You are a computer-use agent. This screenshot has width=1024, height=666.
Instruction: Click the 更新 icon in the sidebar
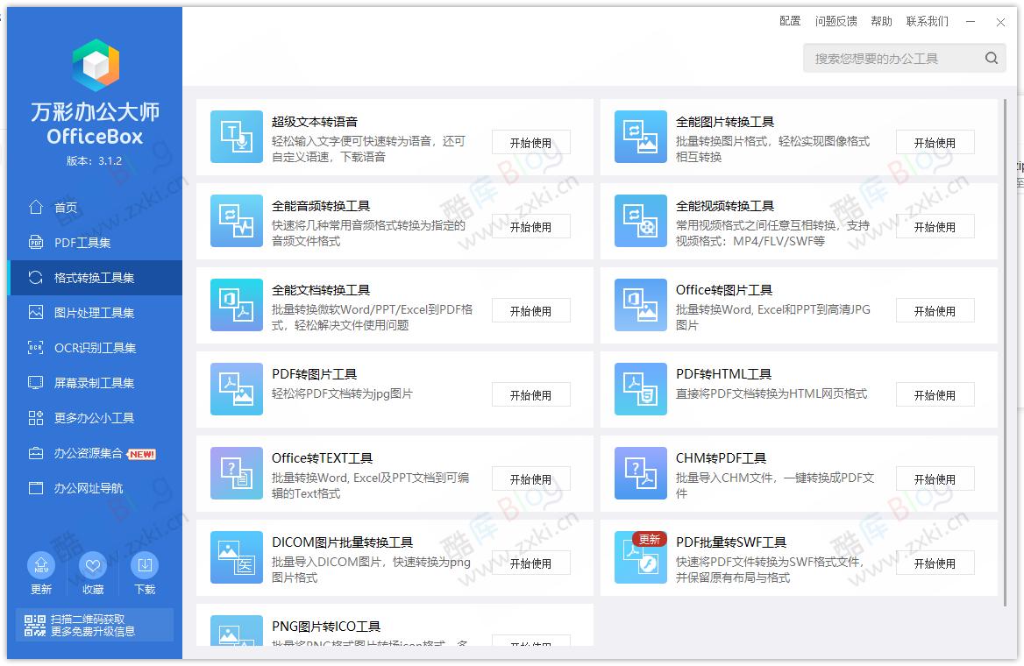[40, 565]
